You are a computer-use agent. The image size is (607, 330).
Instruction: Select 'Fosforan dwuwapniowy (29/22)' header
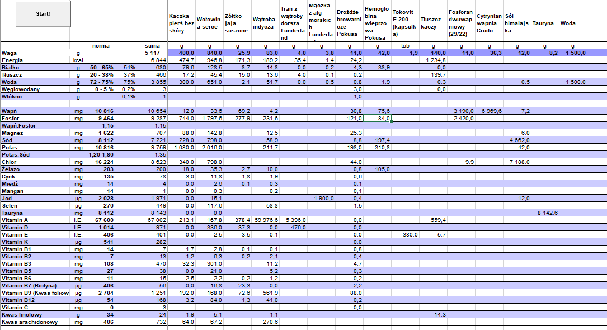pos(461,23)
